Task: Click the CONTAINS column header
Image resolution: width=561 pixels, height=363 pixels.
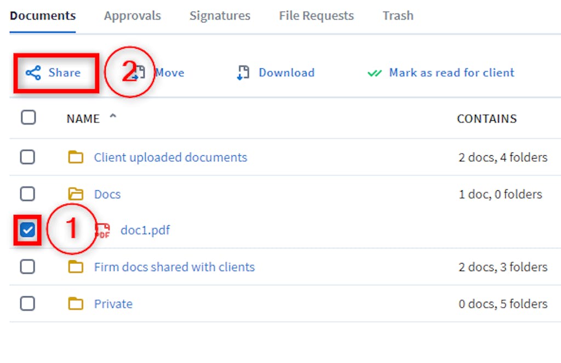Action: tap(486, 119)
